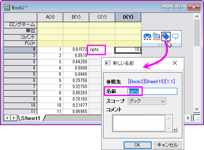Select column header D(Y)
This screenshot has width=204, height=150.
coord(128,17)
